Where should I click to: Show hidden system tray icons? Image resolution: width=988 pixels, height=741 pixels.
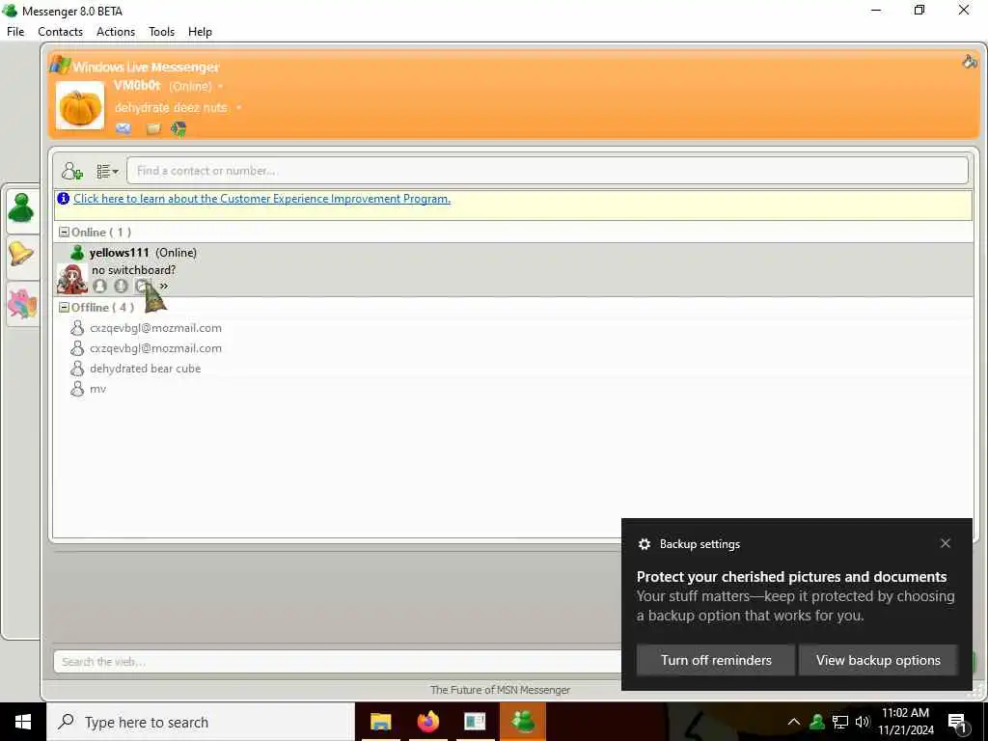coord(794,722)
